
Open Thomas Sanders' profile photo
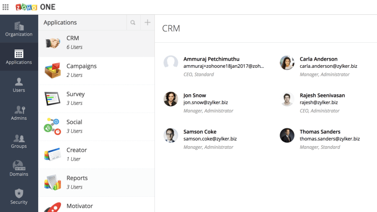point(287,135)
